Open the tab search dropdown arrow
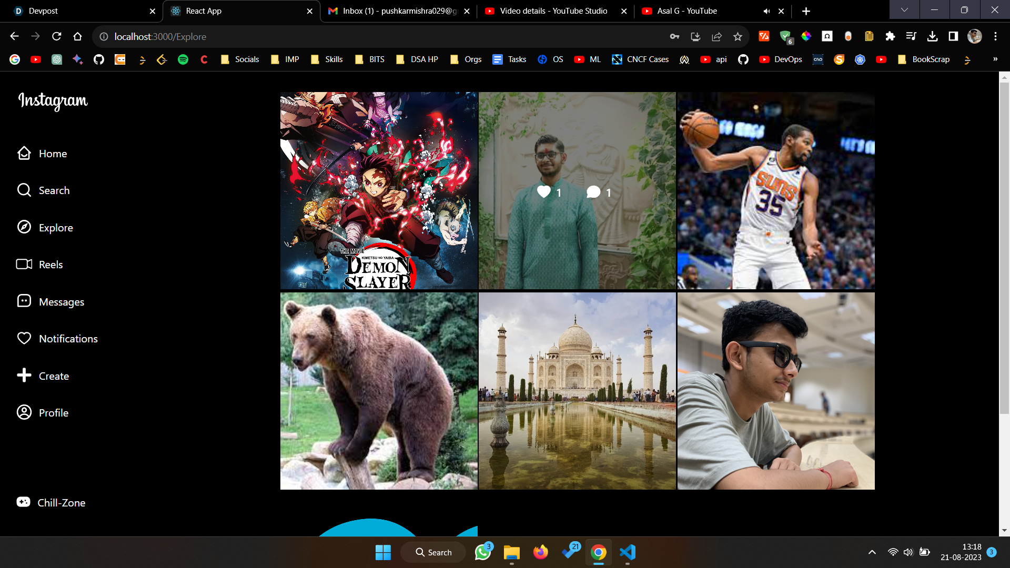The width and height of the screenshot is (1010, 568). tap(904, 10)
